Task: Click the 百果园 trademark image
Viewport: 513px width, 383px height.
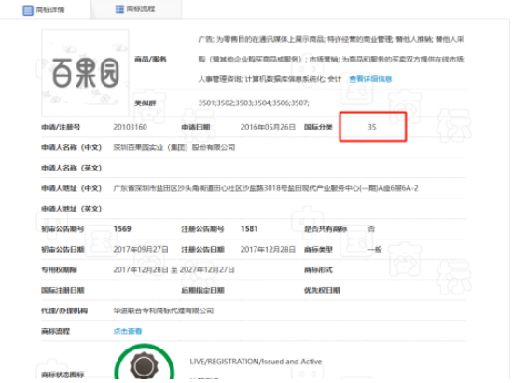Action: [85, 73]
